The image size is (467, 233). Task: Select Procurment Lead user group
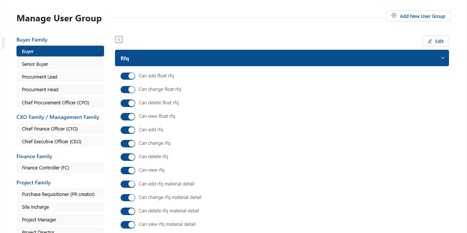click(x=60, y=77)
